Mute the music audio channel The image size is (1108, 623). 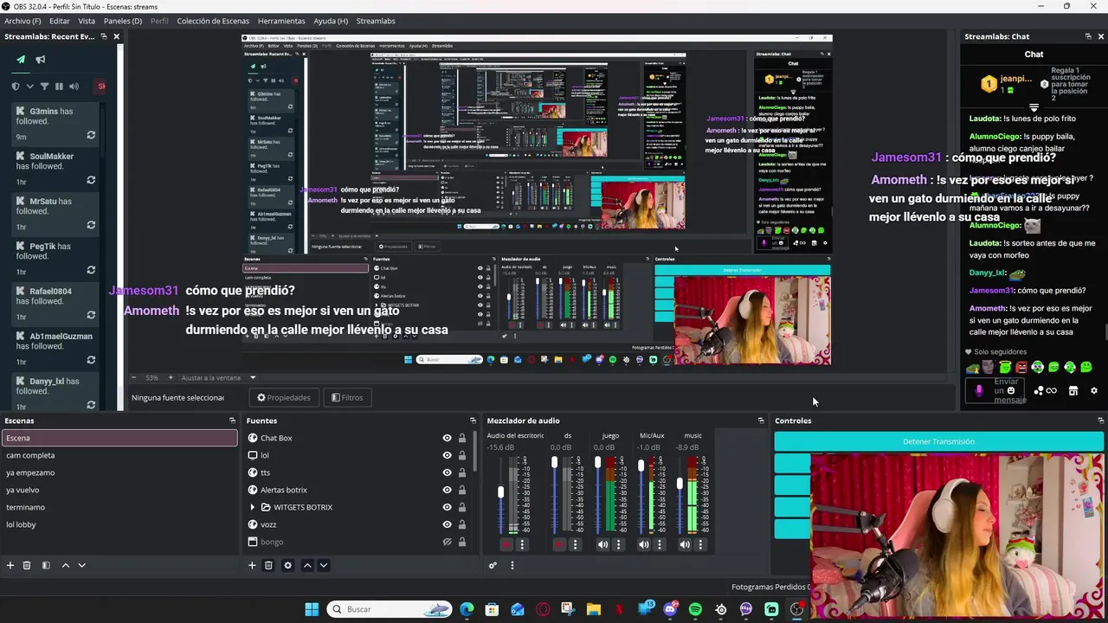click(685, 544)
